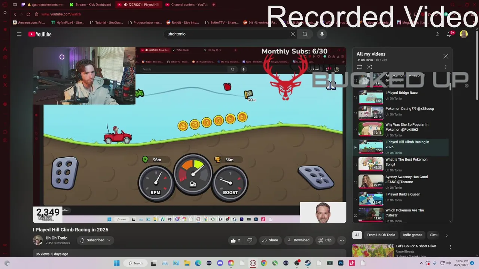This screenshot has width=479, height=269.
Task: Open Uh Oh Tonio channel avatar
Action: [x=38, y=240]
